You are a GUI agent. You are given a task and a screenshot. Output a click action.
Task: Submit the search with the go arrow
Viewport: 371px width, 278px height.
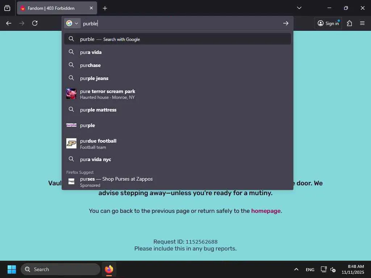(x=286, y=23)
